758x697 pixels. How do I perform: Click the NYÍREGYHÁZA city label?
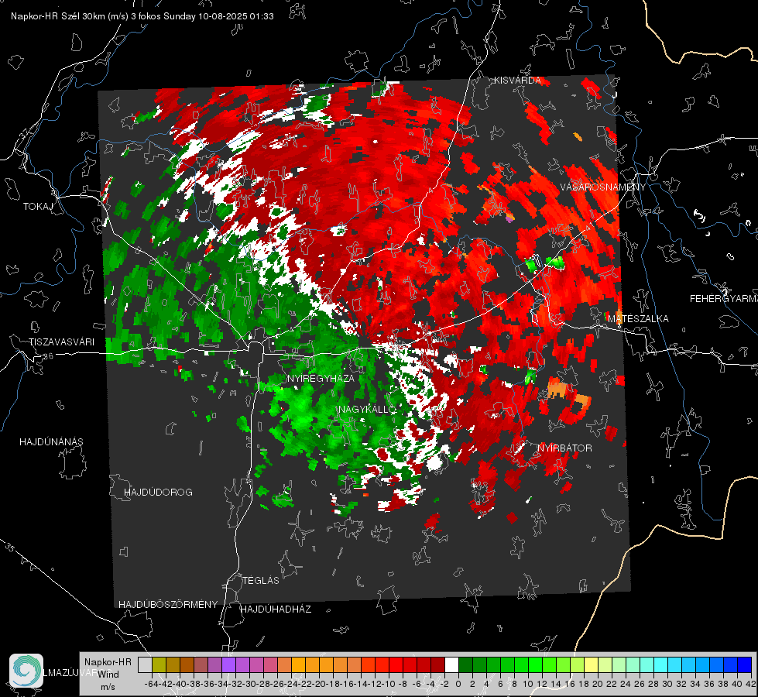tap(321, 378)
